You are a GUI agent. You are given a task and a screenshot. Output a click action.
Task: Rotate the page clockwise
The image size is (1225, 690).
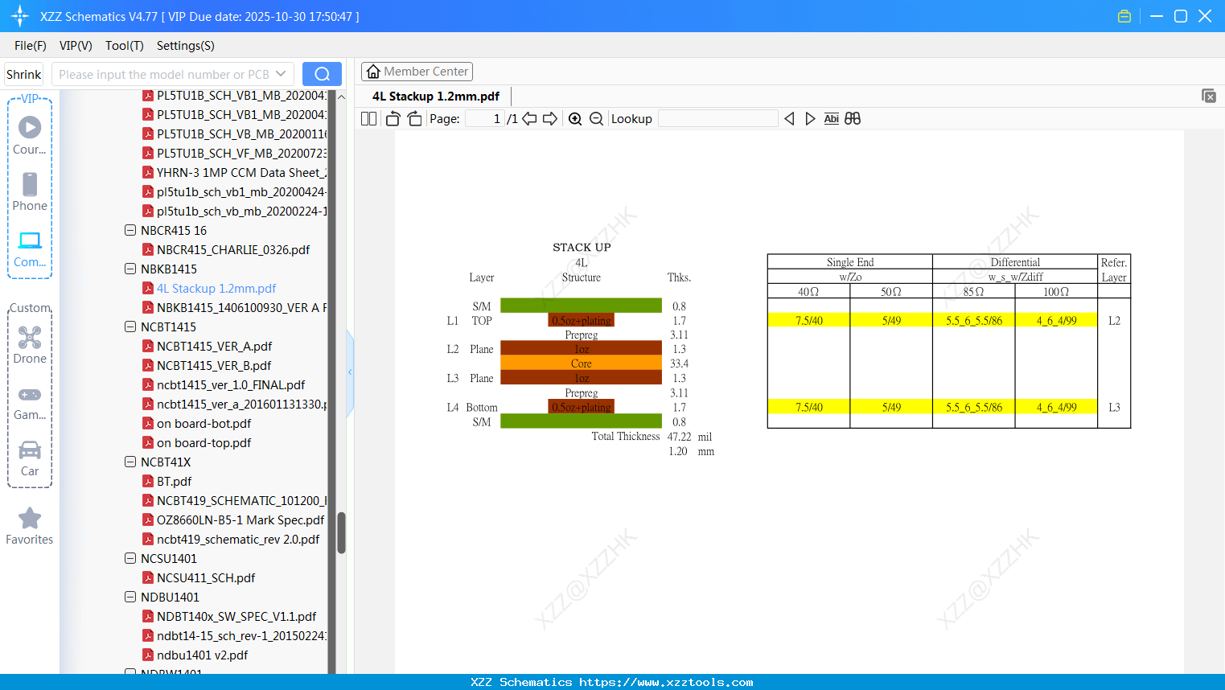(x=414, y=119)
